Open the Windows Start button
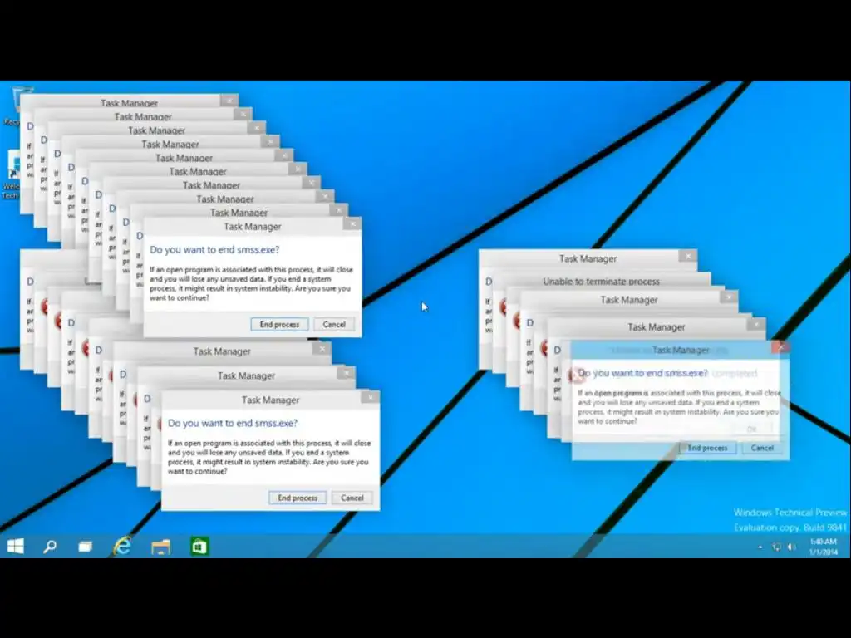851x638 pixels. 15,547
